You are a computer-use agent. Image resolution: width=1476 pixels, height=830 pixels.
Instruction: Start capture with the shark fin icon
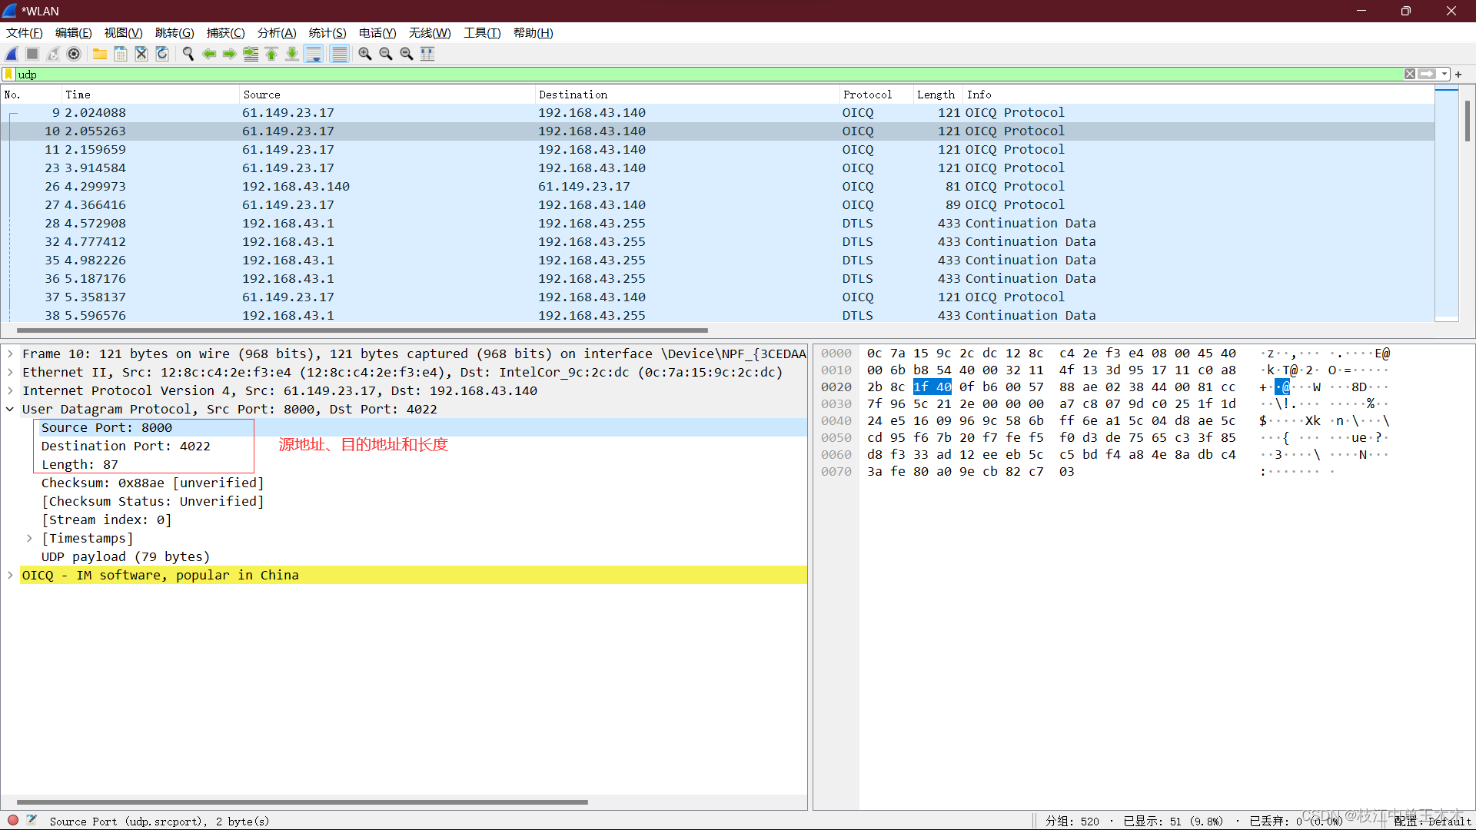pos(12,54)
